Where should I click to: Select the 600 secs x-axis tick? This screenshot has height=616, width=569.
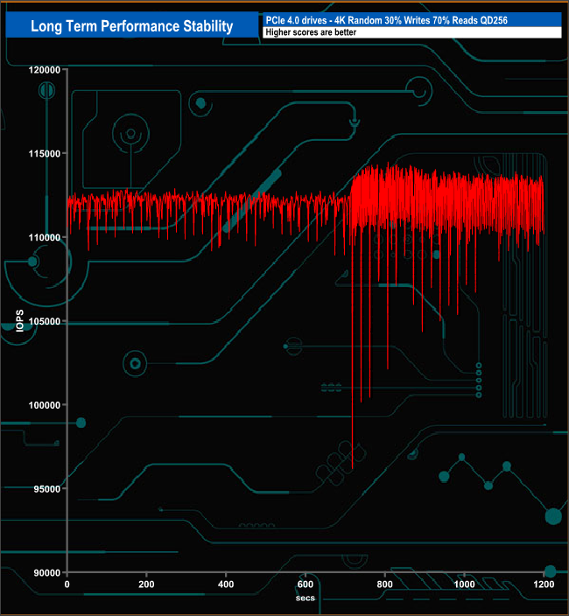tap(306, 584)
